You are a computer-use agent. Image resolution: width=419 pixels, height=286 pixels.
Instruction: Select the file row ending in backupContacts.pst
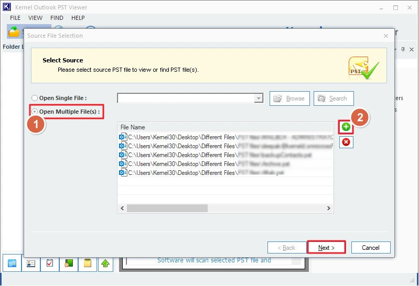click(225, 155)
